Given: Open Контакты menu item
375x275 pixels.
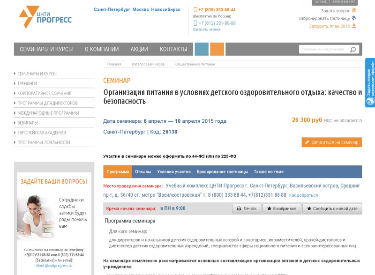Looking at the screenshot, I should (173, 49).
